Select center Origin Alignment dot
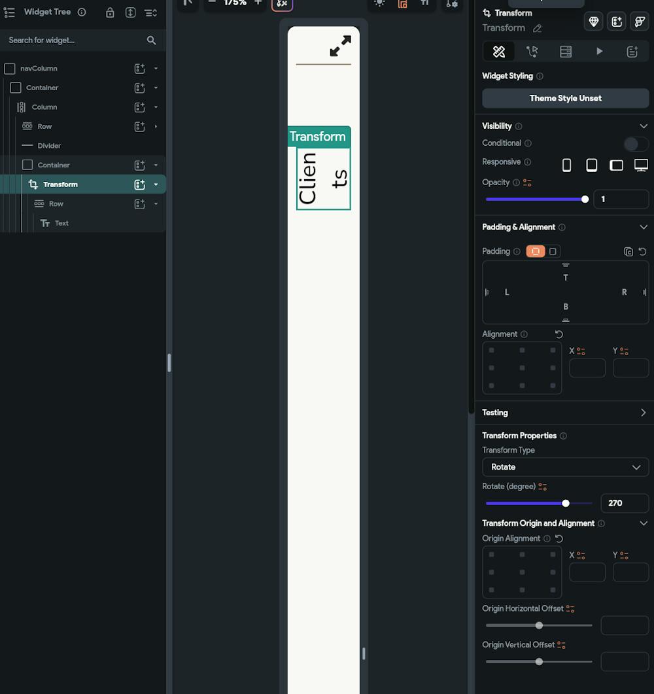 [x=522, y=572]
